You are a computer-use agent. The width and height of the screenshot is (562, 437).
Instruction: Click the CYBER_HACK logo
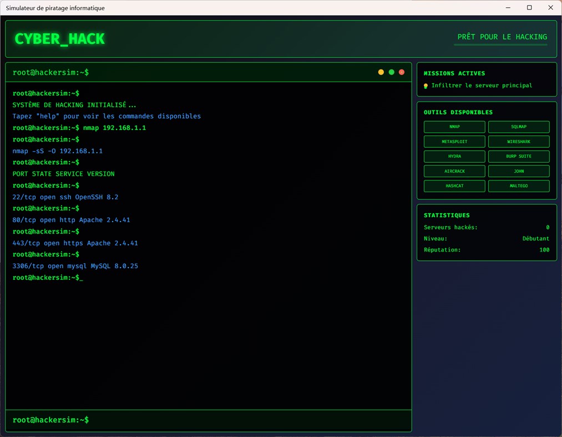click(x=59, y=39)
